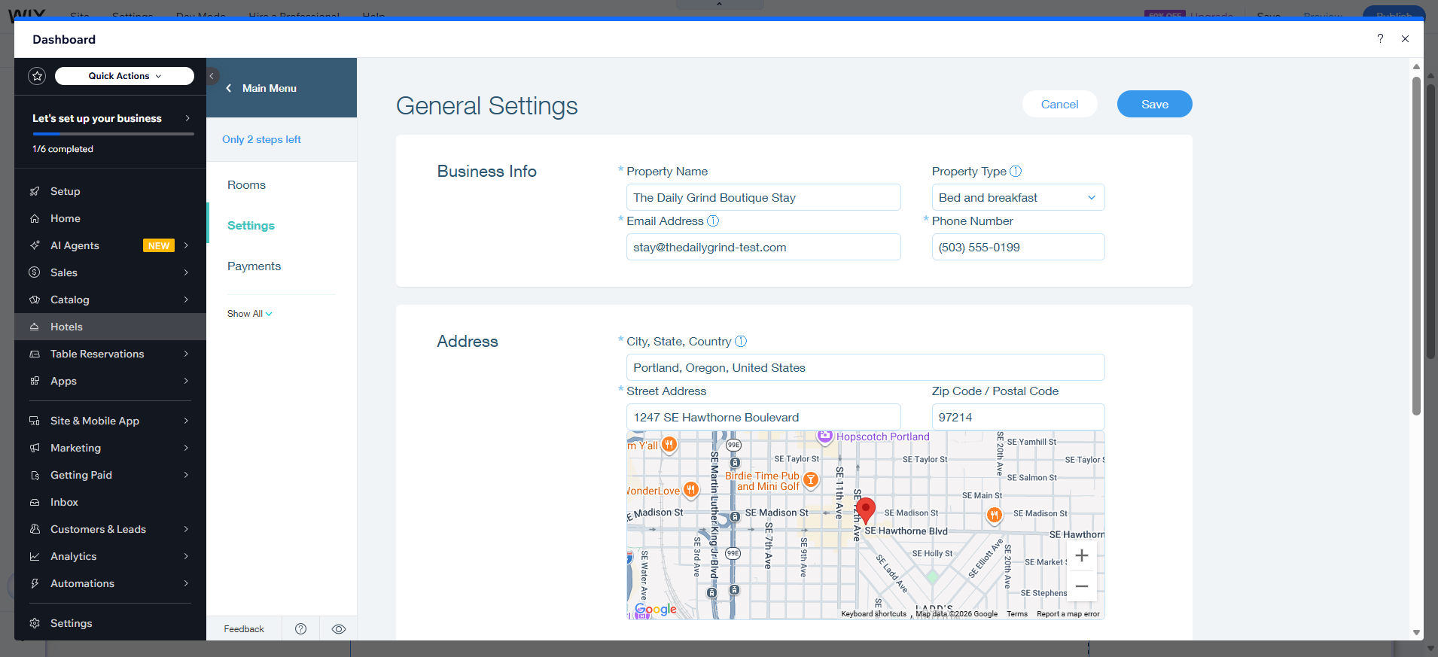This screenshot has width=1438, height=657.
Task: Click the red location pin on map
Action: coord(866,510)
